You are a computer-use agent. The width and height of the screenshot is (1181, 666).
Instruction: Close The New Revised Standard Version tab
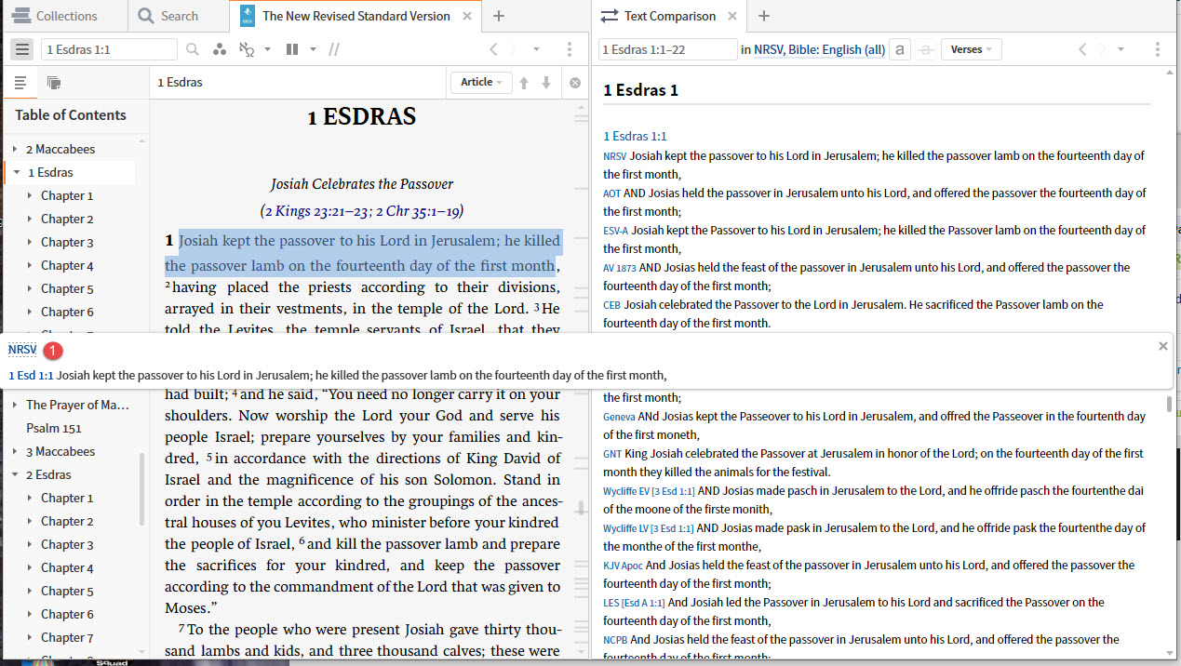pos(467,16)
